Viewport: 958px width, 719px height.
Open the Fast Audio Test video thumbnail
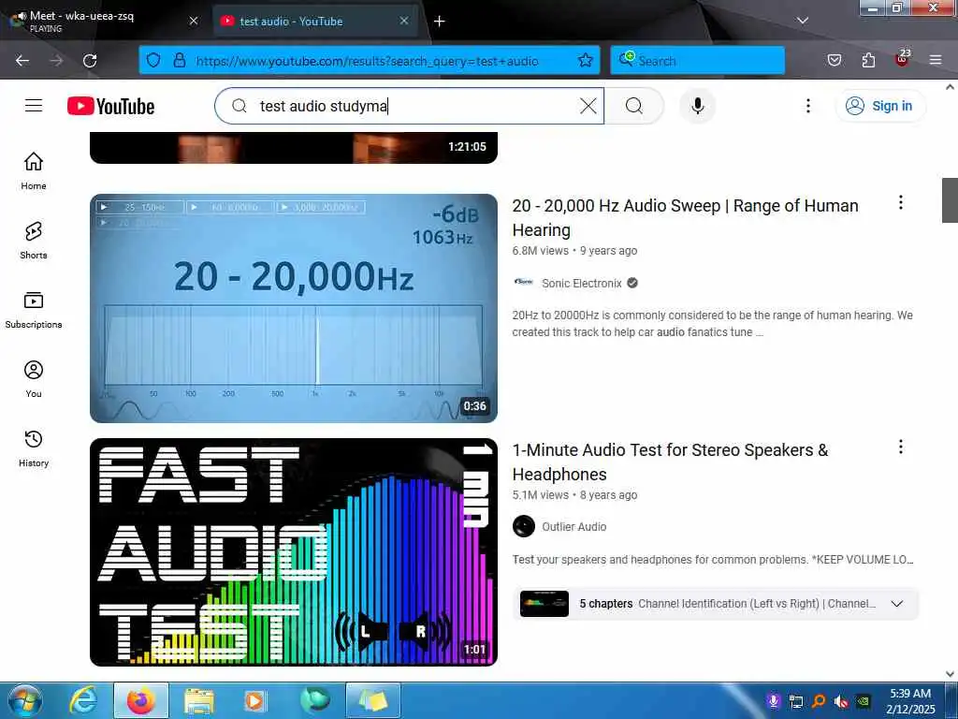(293, 552)
